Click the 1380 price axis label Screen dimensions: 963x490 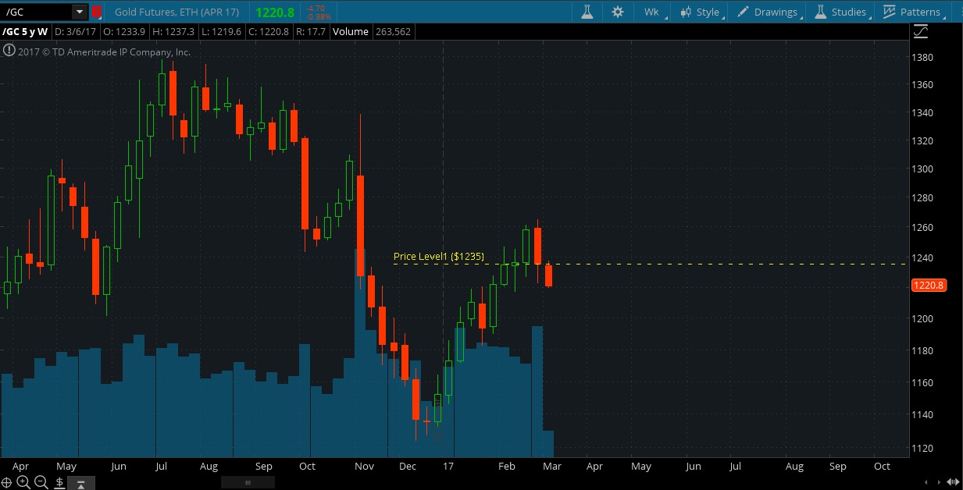tap(923, 58)
